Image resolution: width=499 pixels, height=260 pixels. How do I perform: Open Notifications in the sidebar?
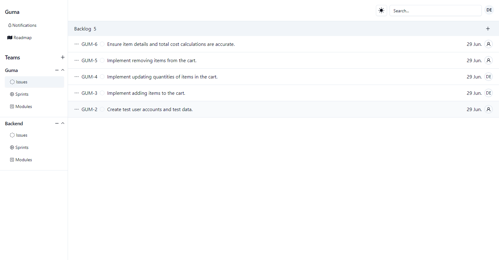(22, 25)
